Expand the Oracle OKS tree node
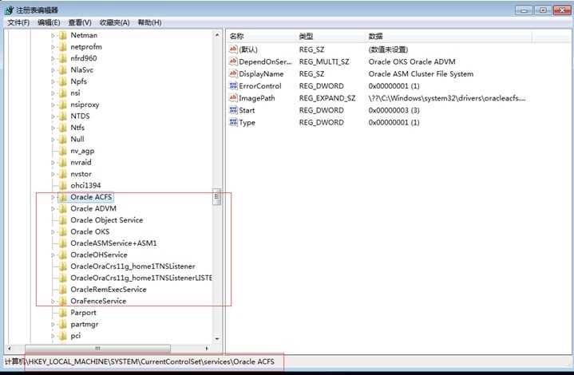This screenshot has height=375, width=574. pyautogui.click(x=53, y=232)
